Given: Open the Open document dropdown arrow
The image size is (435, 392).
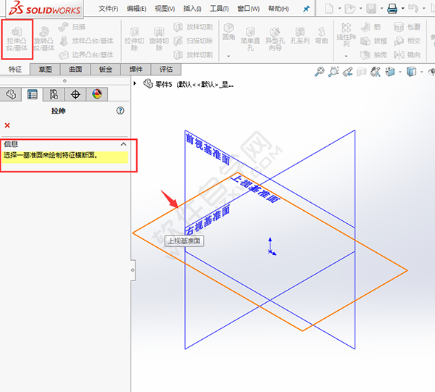Looking at the screenshot, I should [x=360, y=9].
